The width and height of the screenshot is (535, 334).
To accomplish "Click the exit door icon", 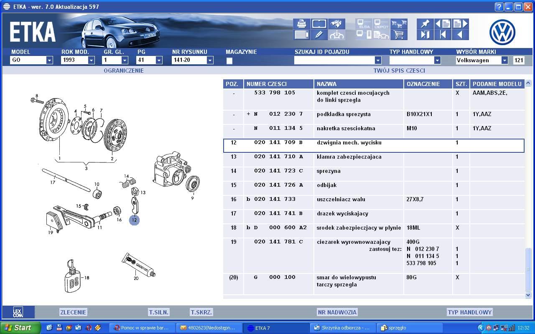I will click(425, 35).
